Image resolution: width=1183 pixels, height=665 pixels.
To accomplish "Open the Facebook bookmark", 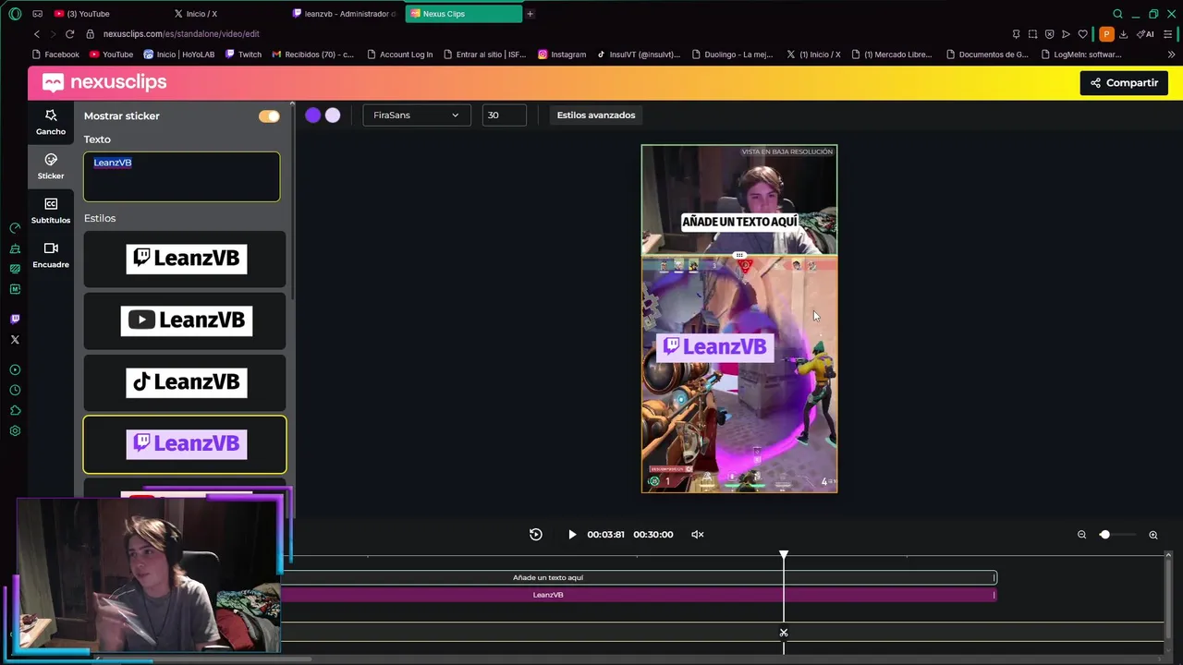I will coord(55,54).
